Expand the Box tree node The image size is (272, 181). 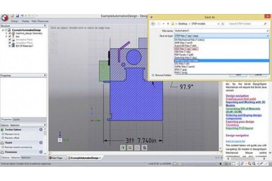pos(6,36)
